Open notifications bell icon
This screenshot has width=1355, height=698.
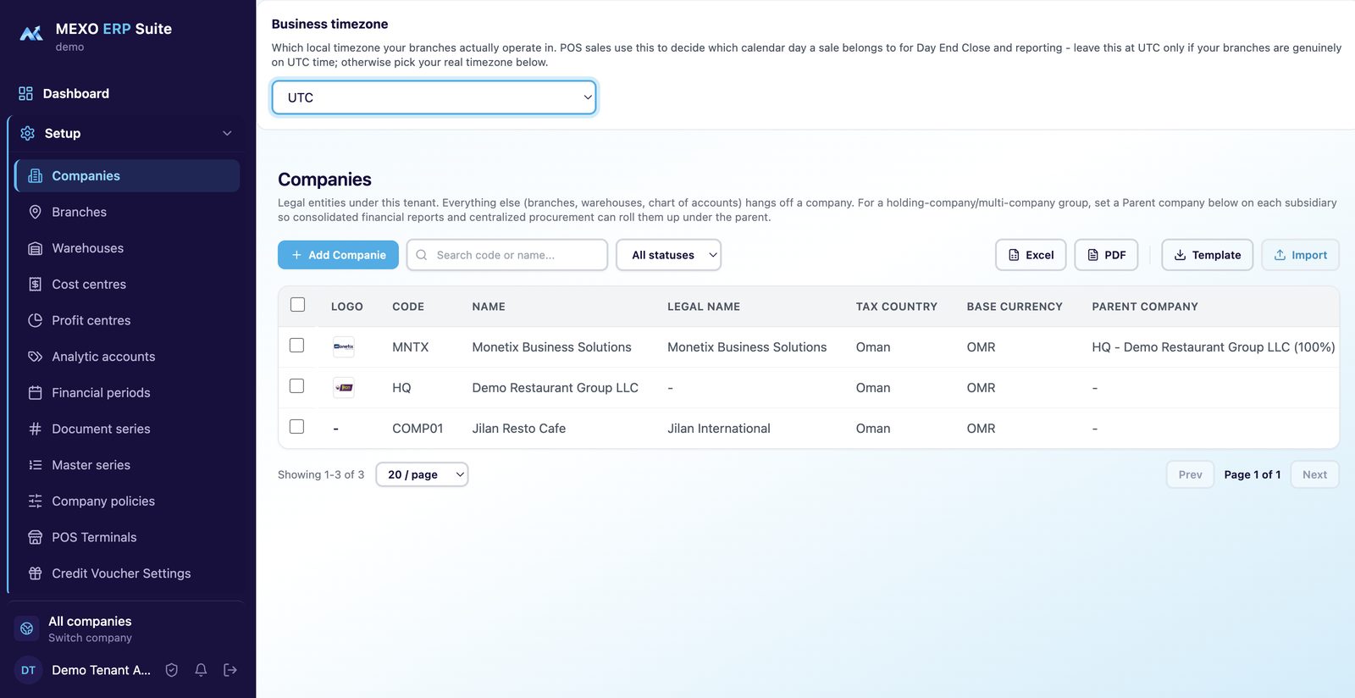point(201,670)
